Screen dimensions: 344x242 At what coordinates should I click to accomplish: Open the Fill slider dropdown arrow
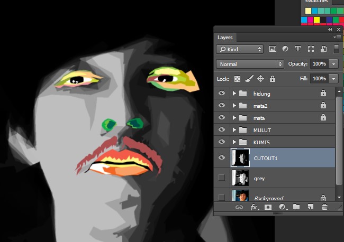333,79
